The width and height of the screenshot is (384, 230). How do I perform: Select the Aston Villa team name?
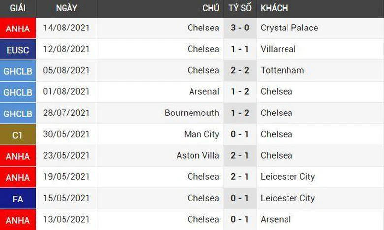coord(197,155)
